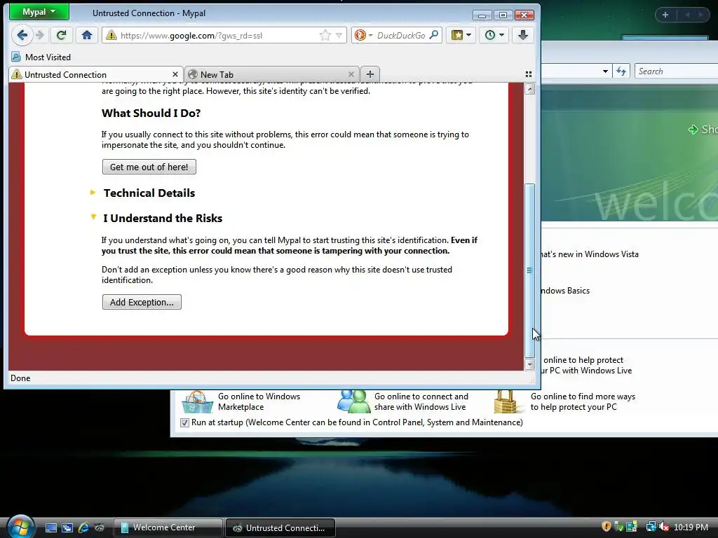Switch to the New Tab tab
The width and height of the screenshot is (718, 538).
(x=271, y=74)
